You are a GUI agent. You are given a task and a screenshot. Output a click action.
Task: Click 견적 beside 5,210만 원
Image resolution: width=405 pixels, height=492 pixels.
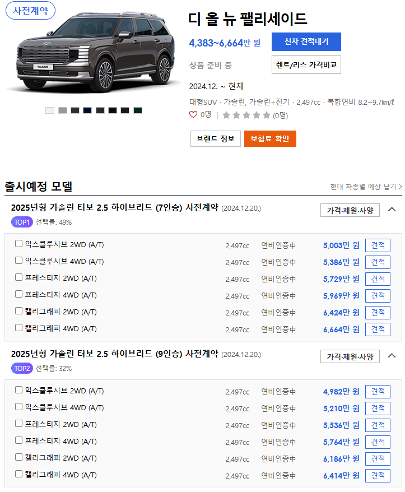(378, 409)
